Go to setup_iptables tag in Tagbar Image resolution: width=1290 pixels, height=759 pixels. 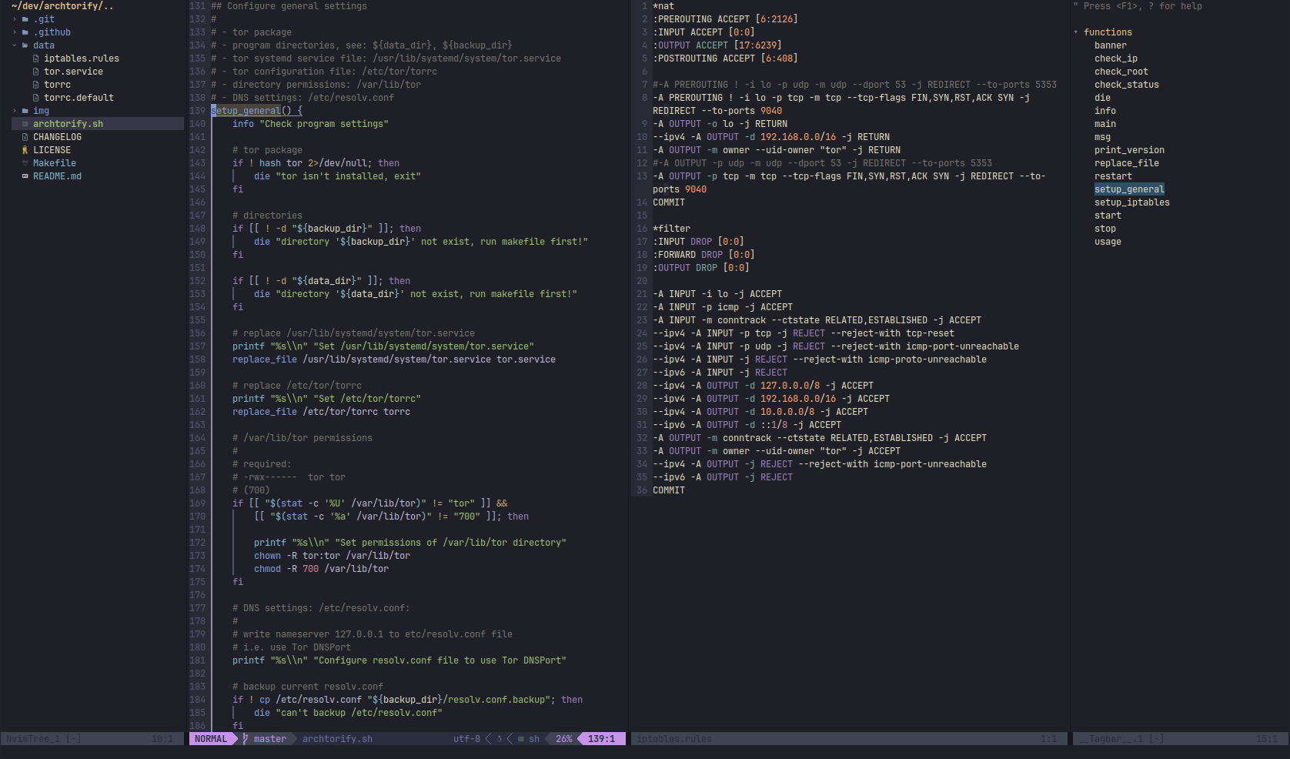[x=1132, y=202]
